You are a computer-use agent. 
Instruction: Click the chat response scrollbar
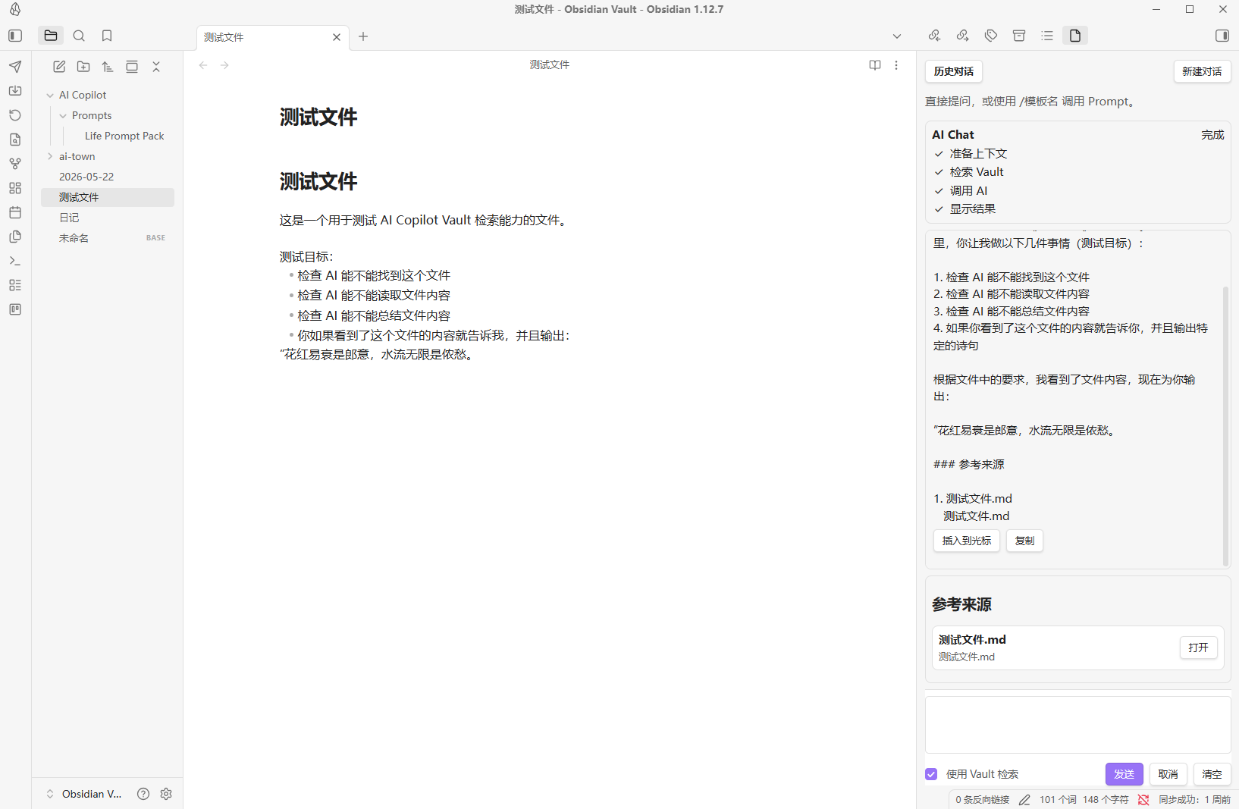pyautogui.click(x=1225, y=425)
